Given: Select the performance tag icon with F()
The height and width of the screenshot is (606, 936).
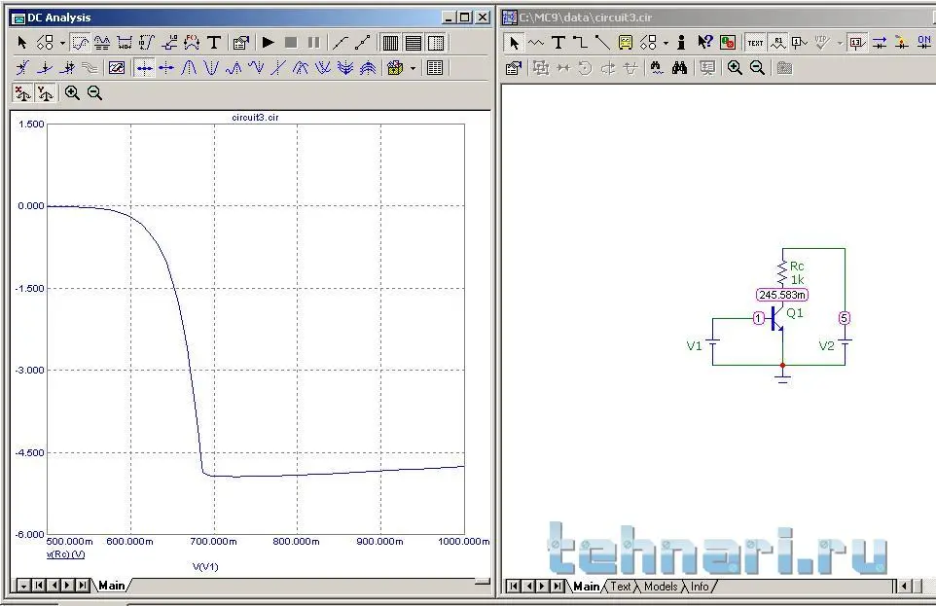Looking at the screenshot, I should point(192,43).
